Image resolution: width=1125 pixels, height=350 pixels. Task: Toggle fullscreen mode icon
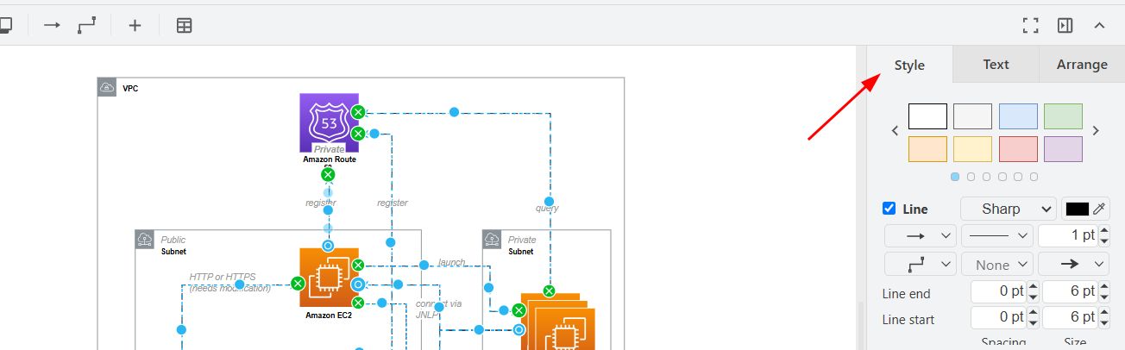click(x=1030, y=26)
